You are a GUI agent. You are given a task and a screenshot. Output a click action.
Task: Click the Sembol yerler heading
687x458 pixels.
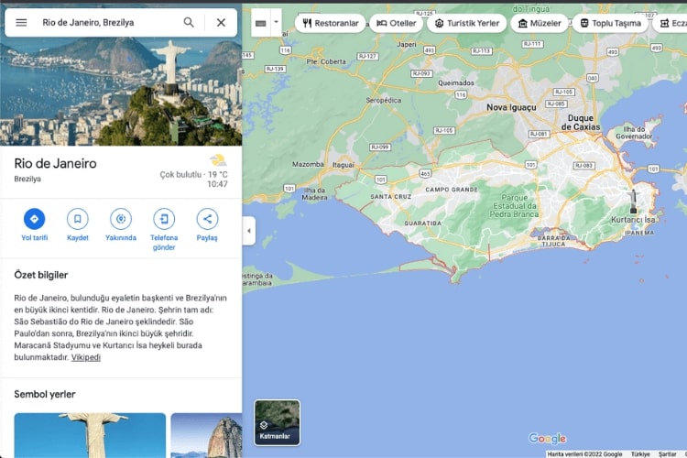coord(45,394)
